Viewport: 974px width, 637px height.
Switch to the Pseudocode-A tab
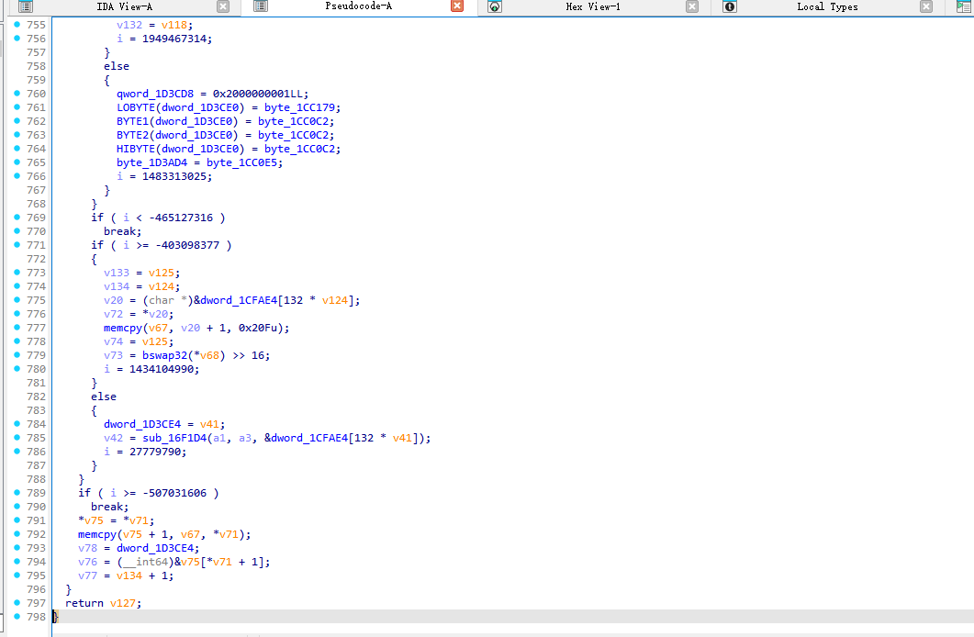[x=358, y=6]
